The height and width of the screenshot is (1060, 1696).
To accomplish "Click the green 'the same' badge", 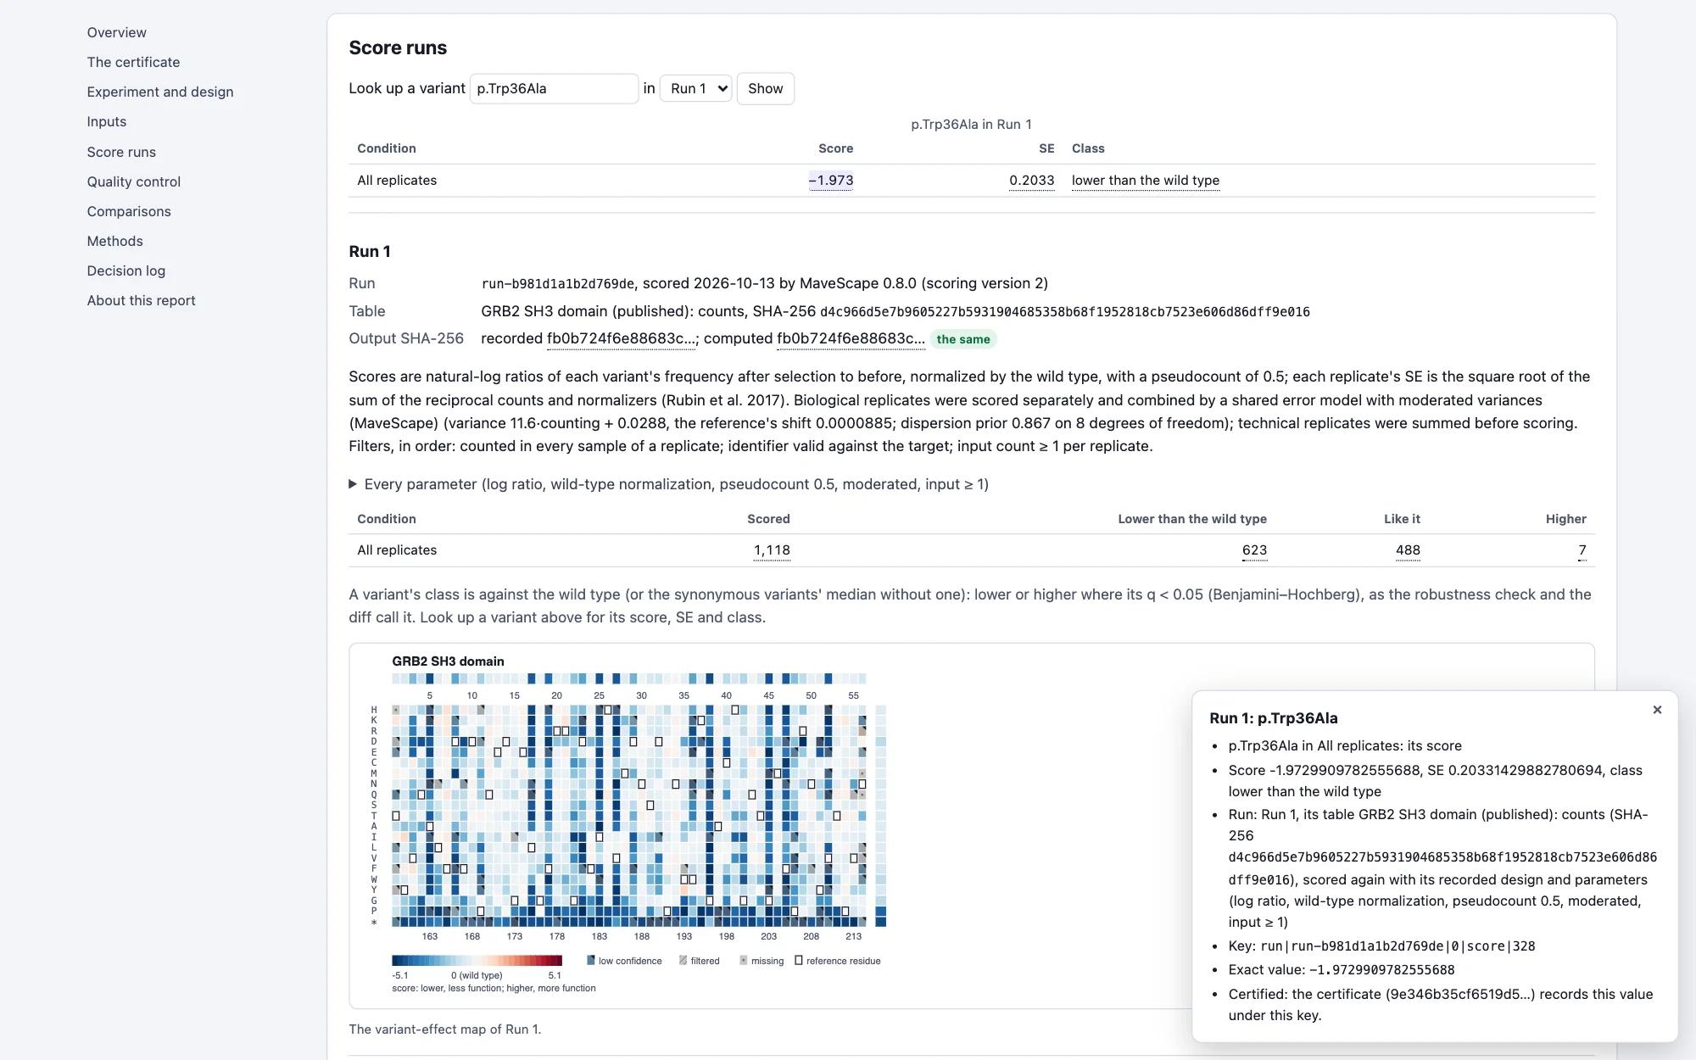I will (x=962, y=339).
